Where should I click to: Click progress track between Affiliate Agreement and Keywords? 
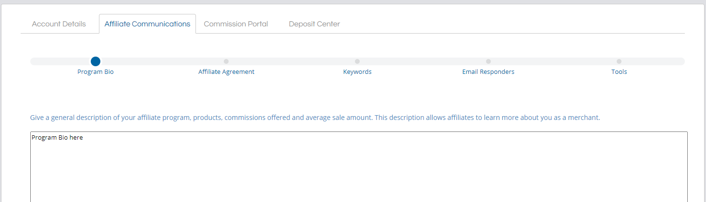[292, 61]
